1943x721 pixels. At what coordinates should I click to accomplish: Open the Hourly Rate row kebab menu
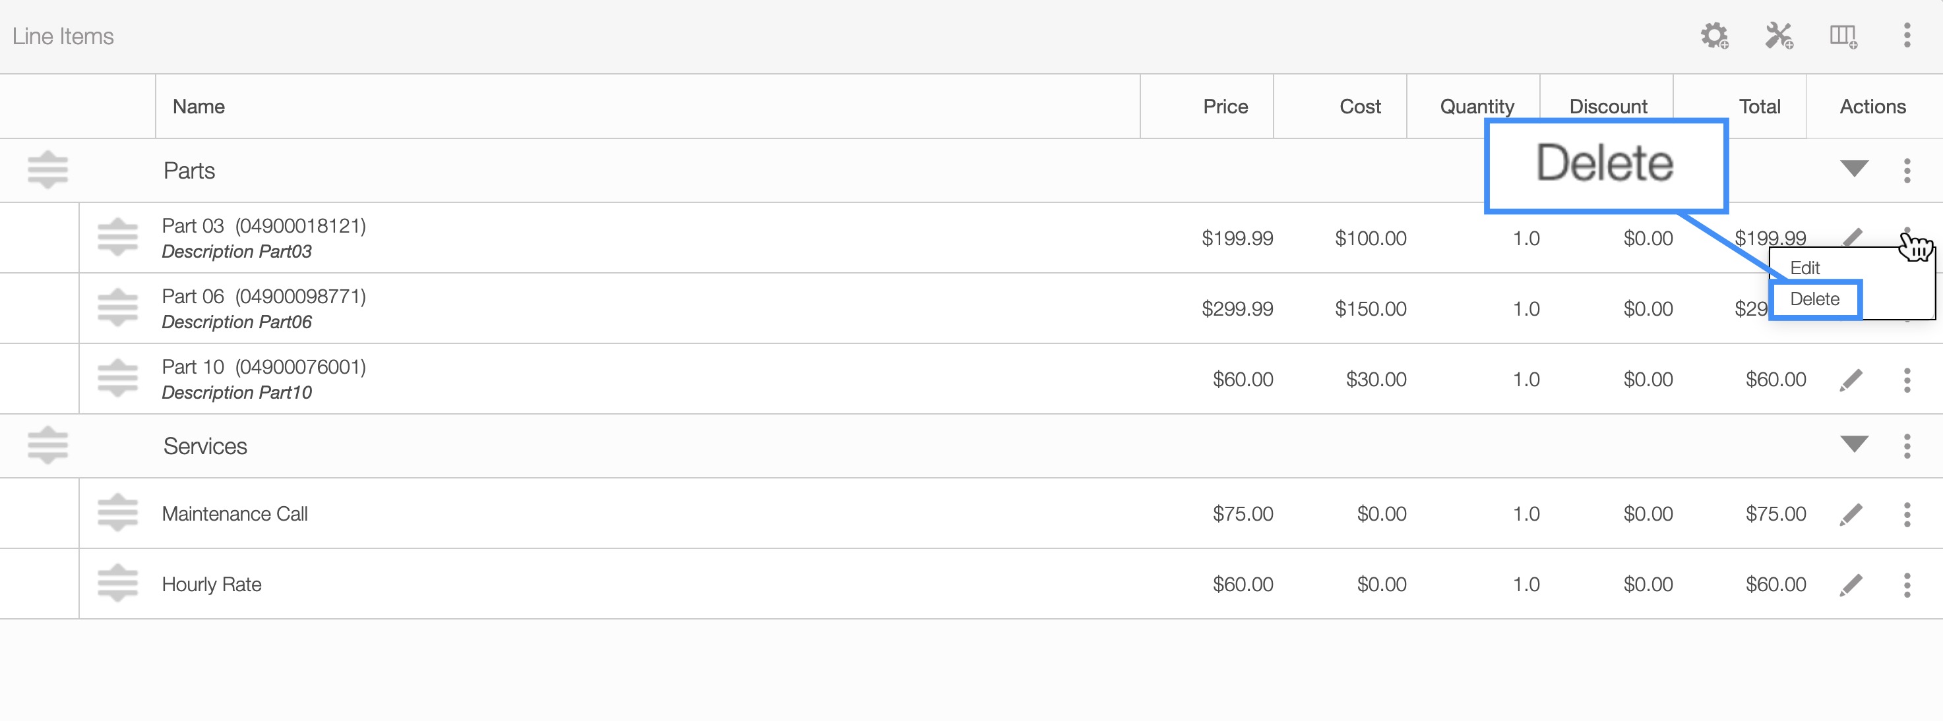point(1907,585)
